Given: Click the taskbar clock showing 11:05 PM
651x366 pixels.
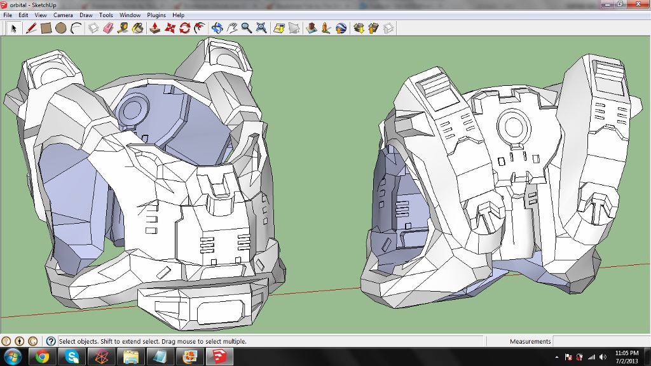Looking at the screenshot, I should coord(627,356).
